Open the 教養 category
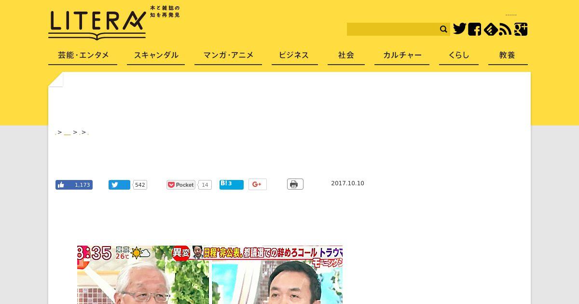The height and width of the screenshot is (304, 579). point(507,55)
